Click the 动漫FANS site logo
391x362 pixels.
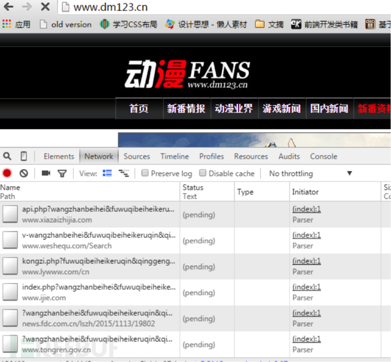pos(187,74)
